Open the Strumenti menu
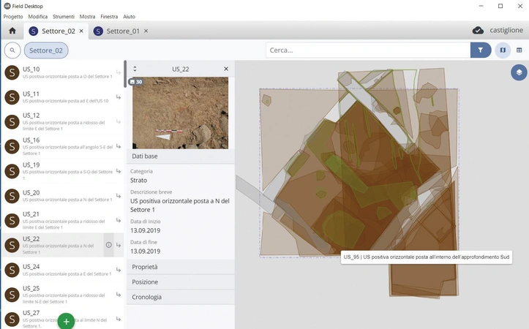Screen dimensions: 529x329 tap(62, 15)
